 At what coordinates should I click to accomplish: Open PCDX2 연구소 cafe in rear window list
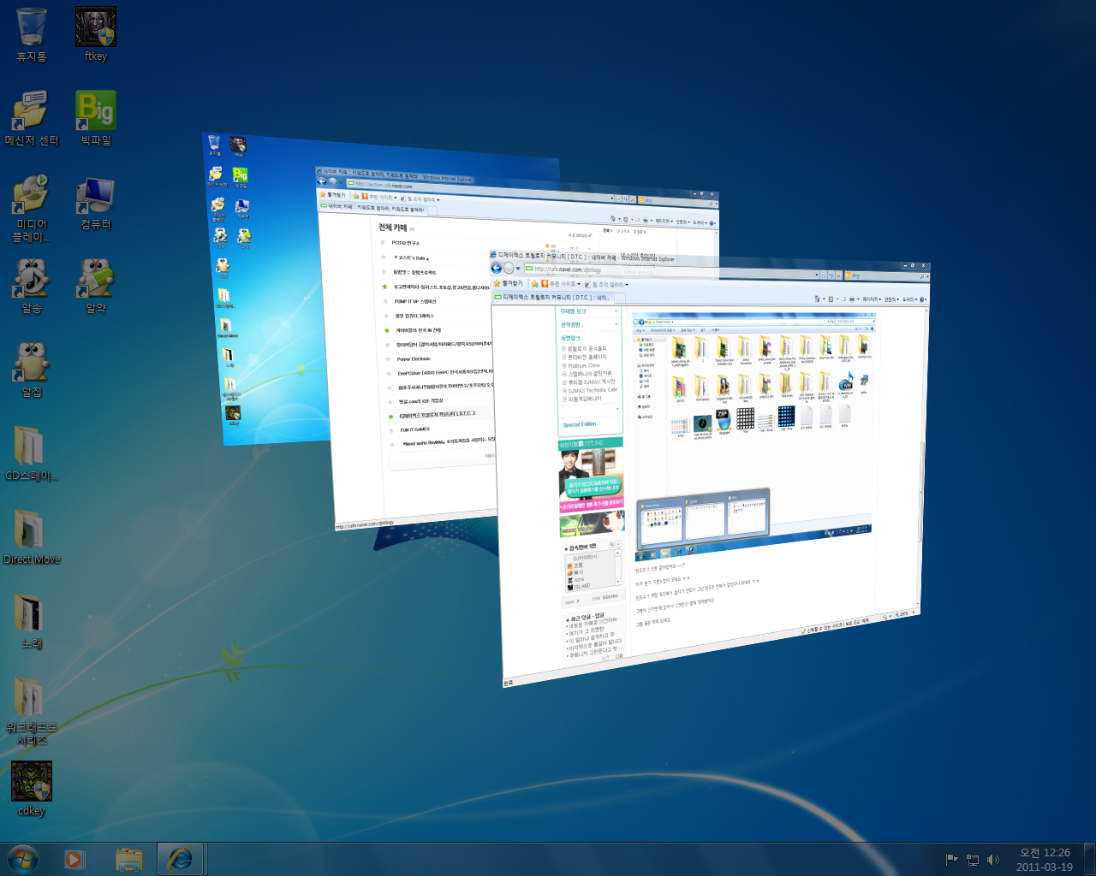click(406, 243)
